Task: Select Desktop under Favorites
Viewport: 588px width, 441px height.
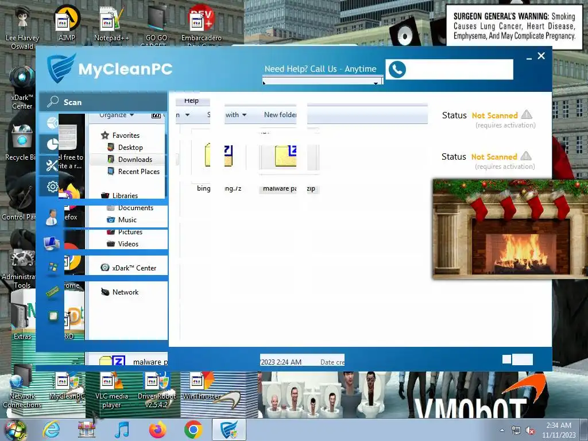Action: click(130, 148)
